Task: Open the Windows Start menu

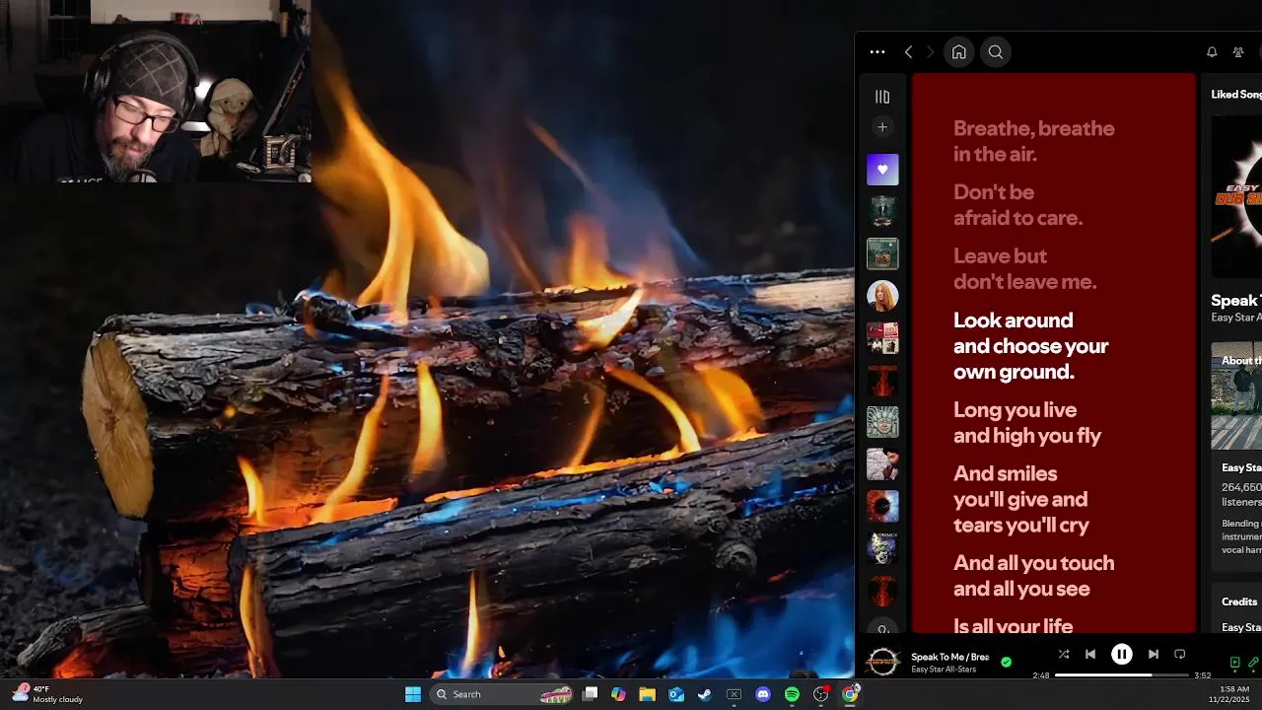Action: click(x=413, y=694)
